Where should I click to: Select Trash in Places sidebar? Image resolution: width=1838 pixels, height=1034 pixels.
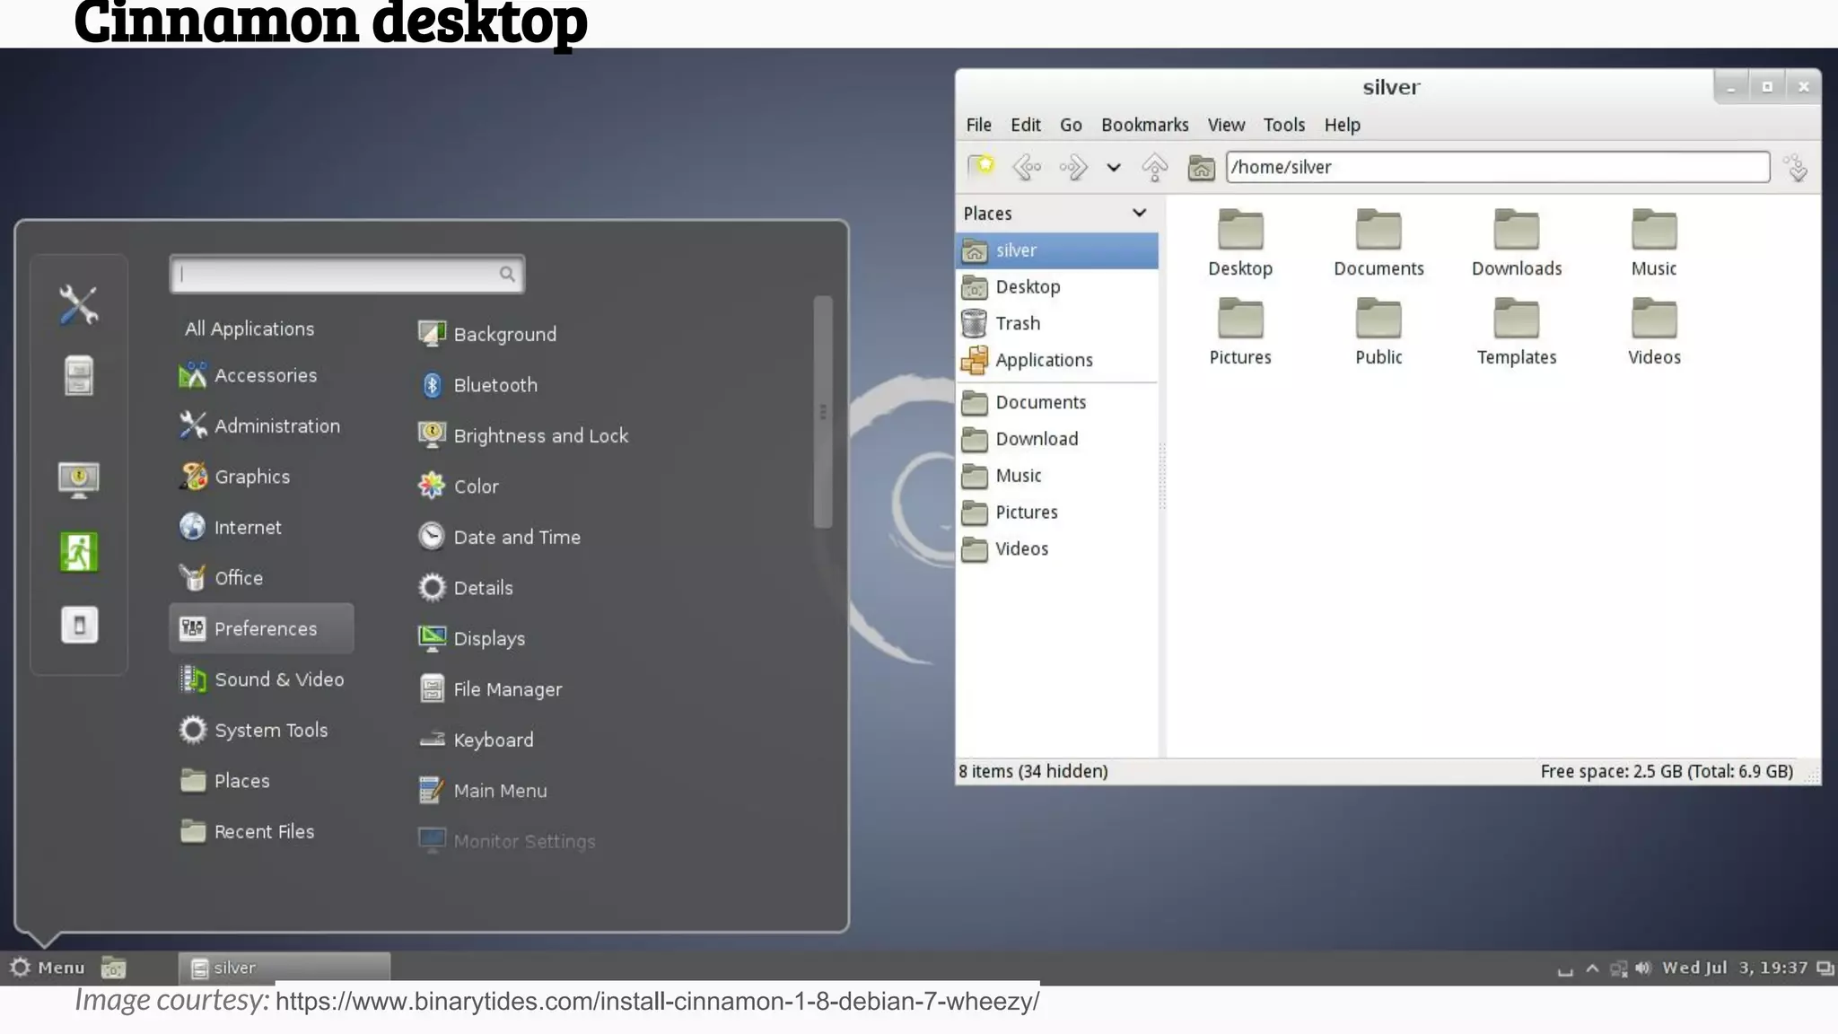click(x=1057, y=323)
